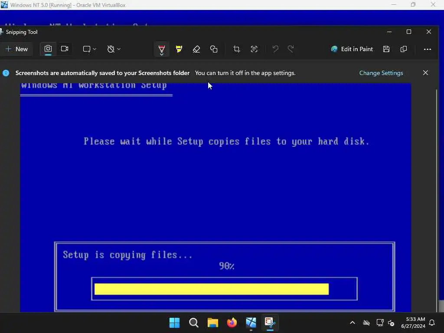Open Text actions tool
The width and height of the screenshot is (444, 333).
point(254,49)
